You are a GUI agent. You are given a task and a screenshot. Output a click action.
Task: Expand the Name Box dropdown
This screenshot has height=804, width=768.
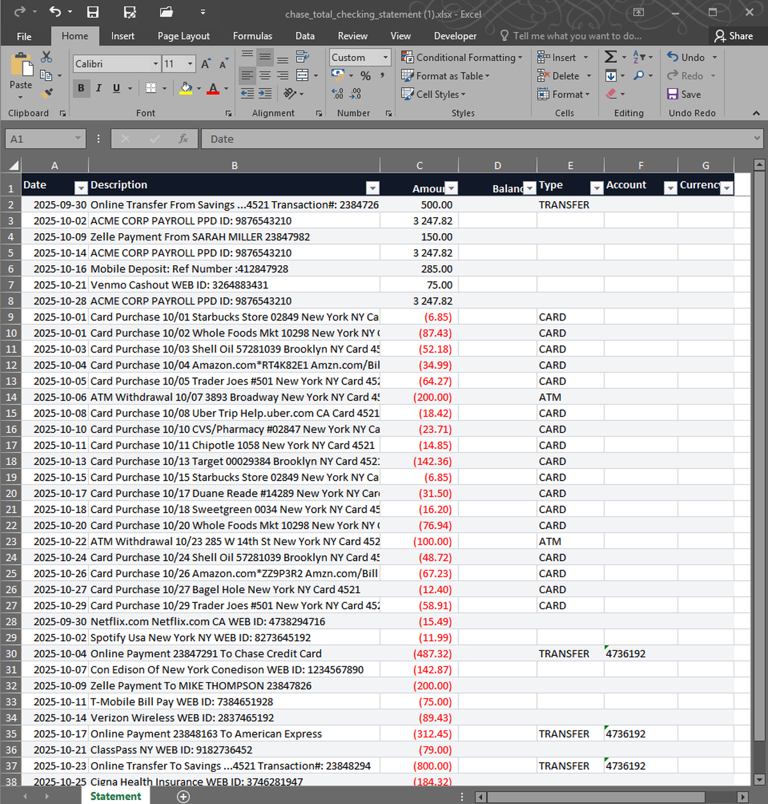[x=77, y=138]
